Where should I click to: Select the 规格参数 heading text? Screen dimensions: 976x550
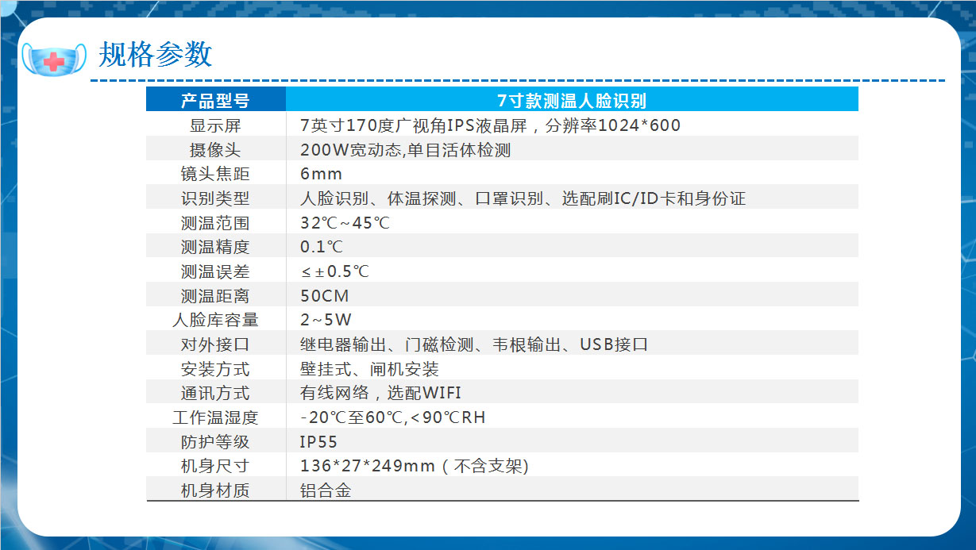coord(155,54)
